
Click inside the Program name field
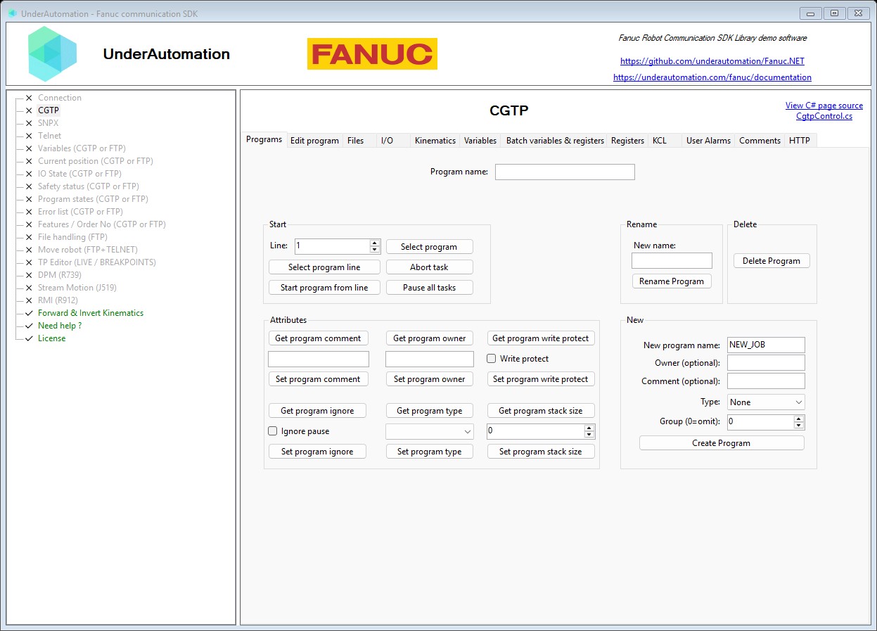[565, 172]
